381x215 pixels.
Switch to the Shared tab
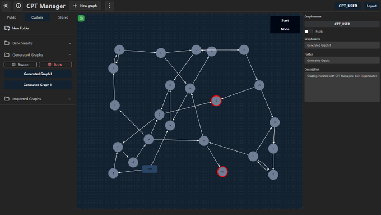click(63, 17)
